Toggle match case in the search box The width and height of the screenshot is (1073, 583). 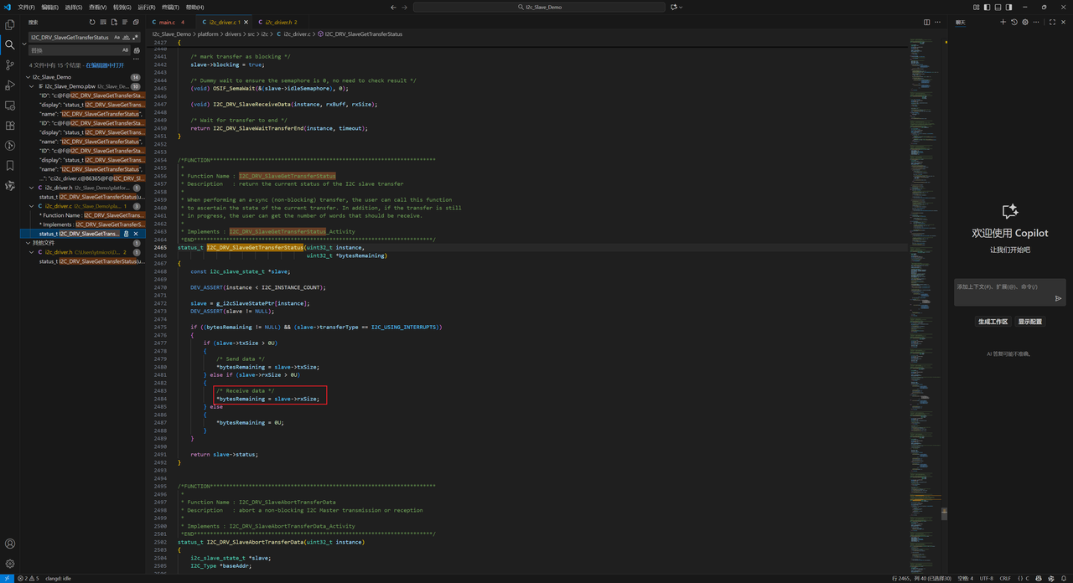tap(117, 38)
